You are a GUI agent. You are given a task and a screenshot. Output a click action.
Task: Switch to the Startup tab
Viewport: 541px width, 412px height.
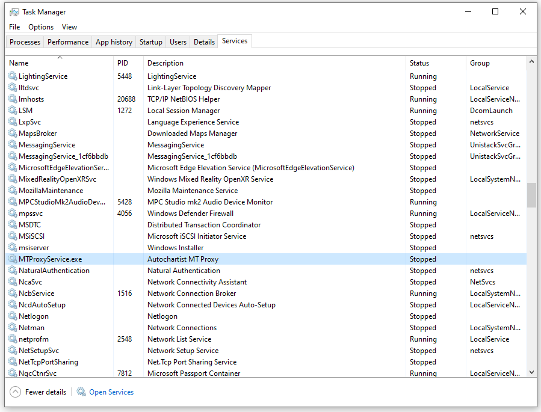pyautogui.click(x=151, y=42)
